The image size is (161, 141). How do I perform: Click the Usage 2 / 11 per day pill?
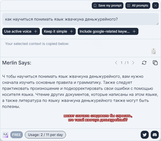45,135
